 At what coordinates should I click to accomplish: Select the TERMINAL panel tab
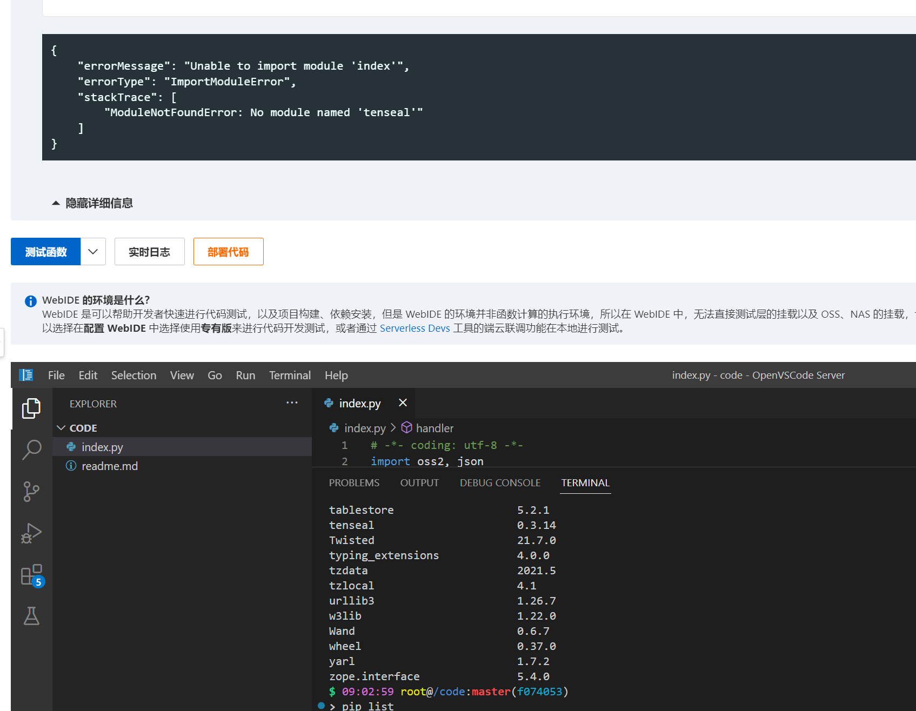coord(585,482)
